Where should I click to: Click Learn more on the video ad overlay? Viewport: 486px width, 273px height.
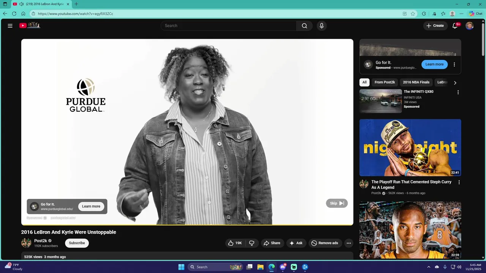coord(91,206)
